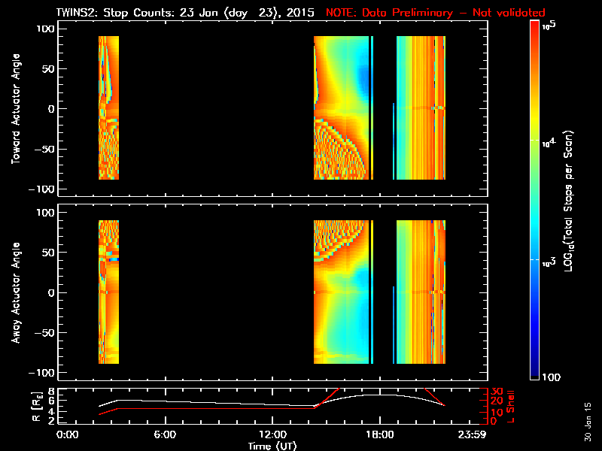The image size is (602, 451).
Task: Click the colorbar axis title "LOG10(Total Stops per Scan)"
Action: [569, 201]
